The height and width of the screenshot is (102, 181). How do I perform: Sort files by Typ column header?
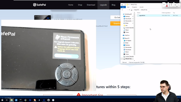(174, 13)
